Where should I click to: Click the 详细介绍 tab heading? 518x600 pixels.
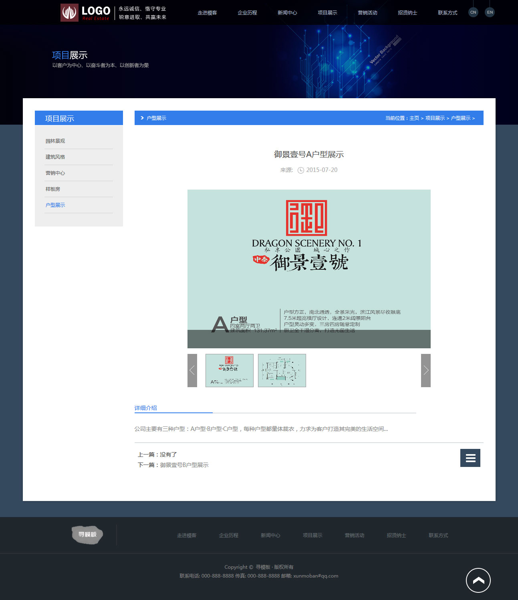(x=145, y=408)
